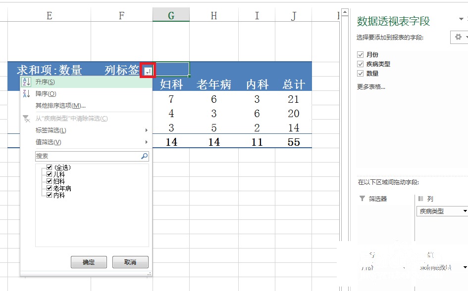Uncheck the 内科 filter checkbox
This screenshot has width=468, height=291.
pos(50,195)
